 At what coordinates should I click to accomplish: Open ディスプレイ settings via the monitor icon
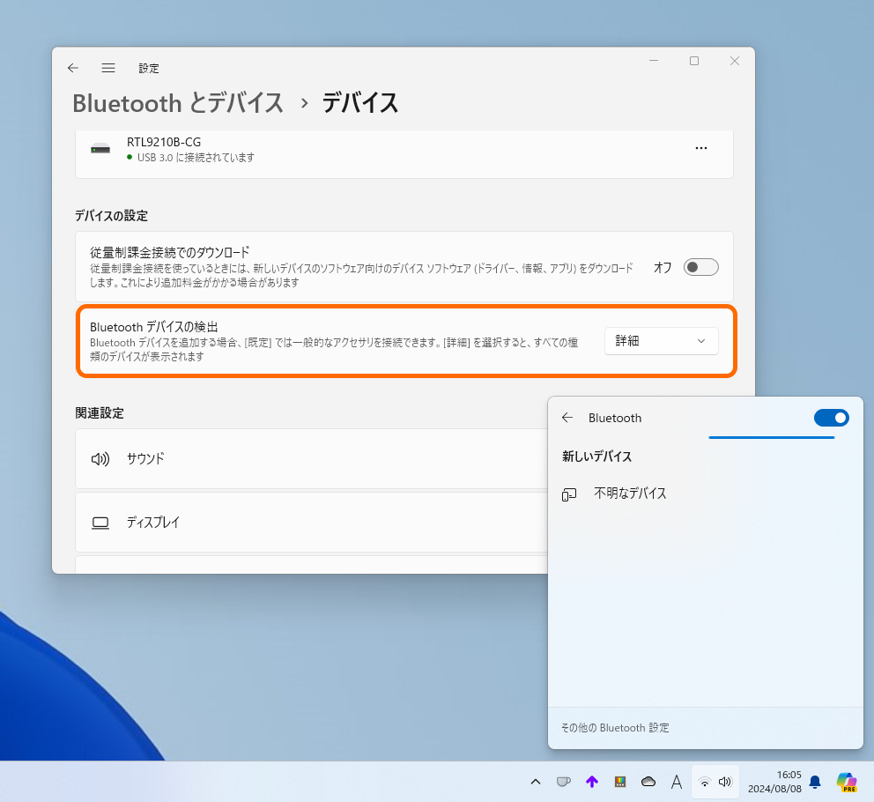point(100,522)
